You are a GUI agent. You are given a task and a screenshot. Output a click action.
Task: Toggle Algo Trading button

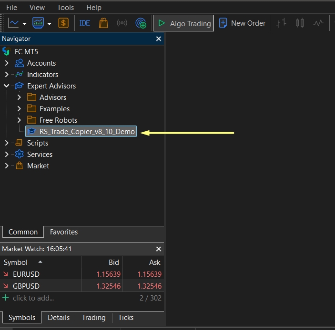click(x=183, y=23)
